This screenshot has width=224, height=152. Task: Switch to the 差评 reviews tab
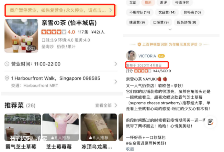point(163,3)
